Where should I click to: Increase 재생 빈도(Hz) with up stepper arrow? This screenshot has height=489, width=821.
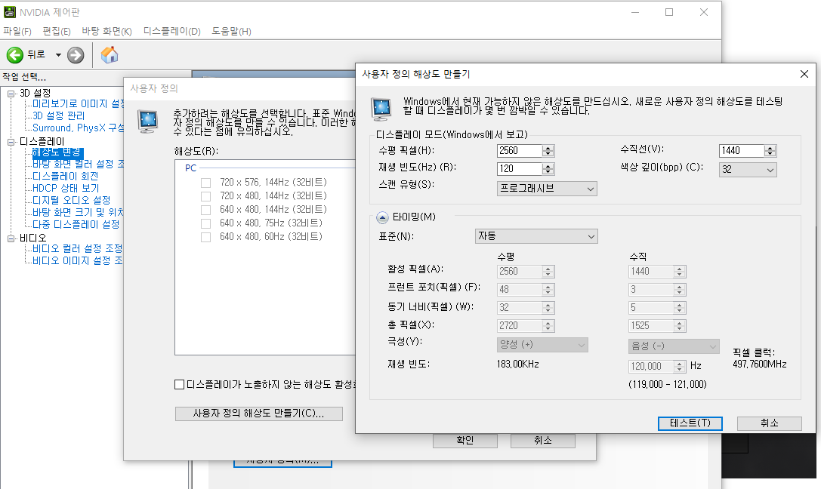[548, 166]
